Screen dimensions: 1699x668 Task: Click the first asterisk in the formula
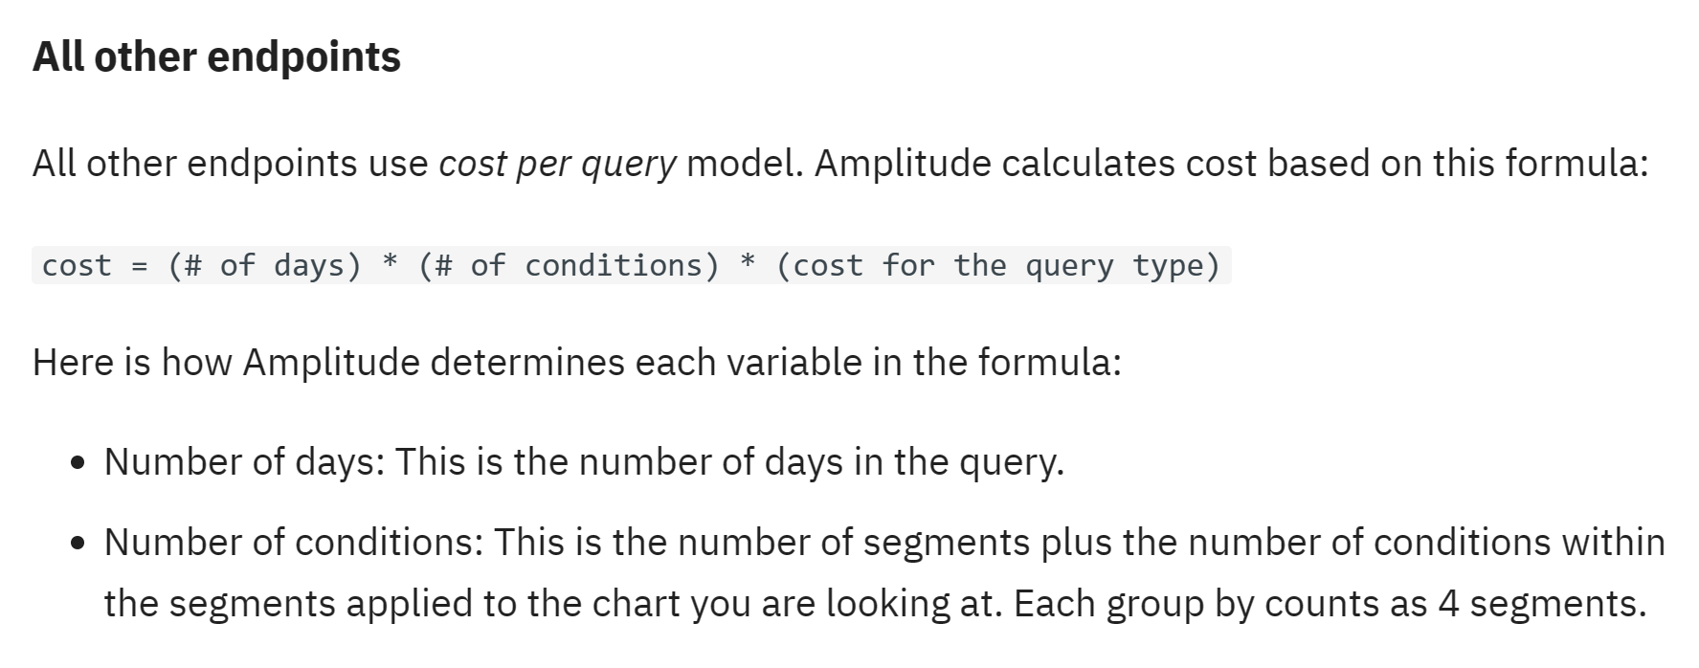[390, 262]
